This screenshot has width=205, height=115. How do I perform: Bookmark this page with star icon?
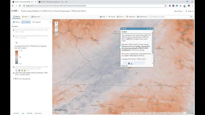click(165, 6)
